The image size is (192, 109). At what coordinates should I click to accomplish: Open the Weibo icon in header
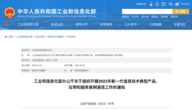click(x=177, y=4)
